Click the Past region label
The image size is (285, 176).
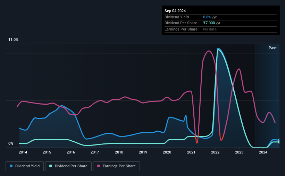pos(273,48)
